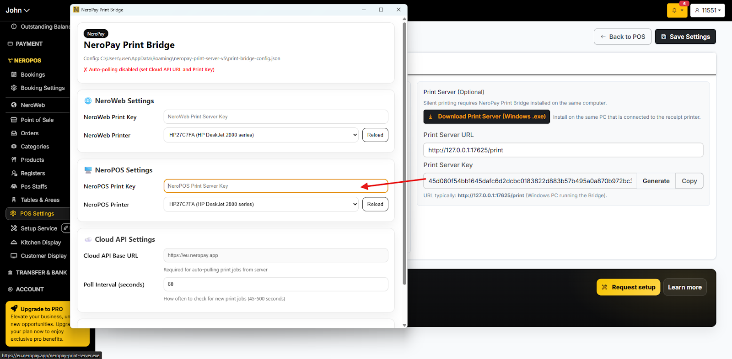The width and height of the screenshot is (732, 359).
Task: Click the Point of Sale sidebar icon
Action: [14, 120]
